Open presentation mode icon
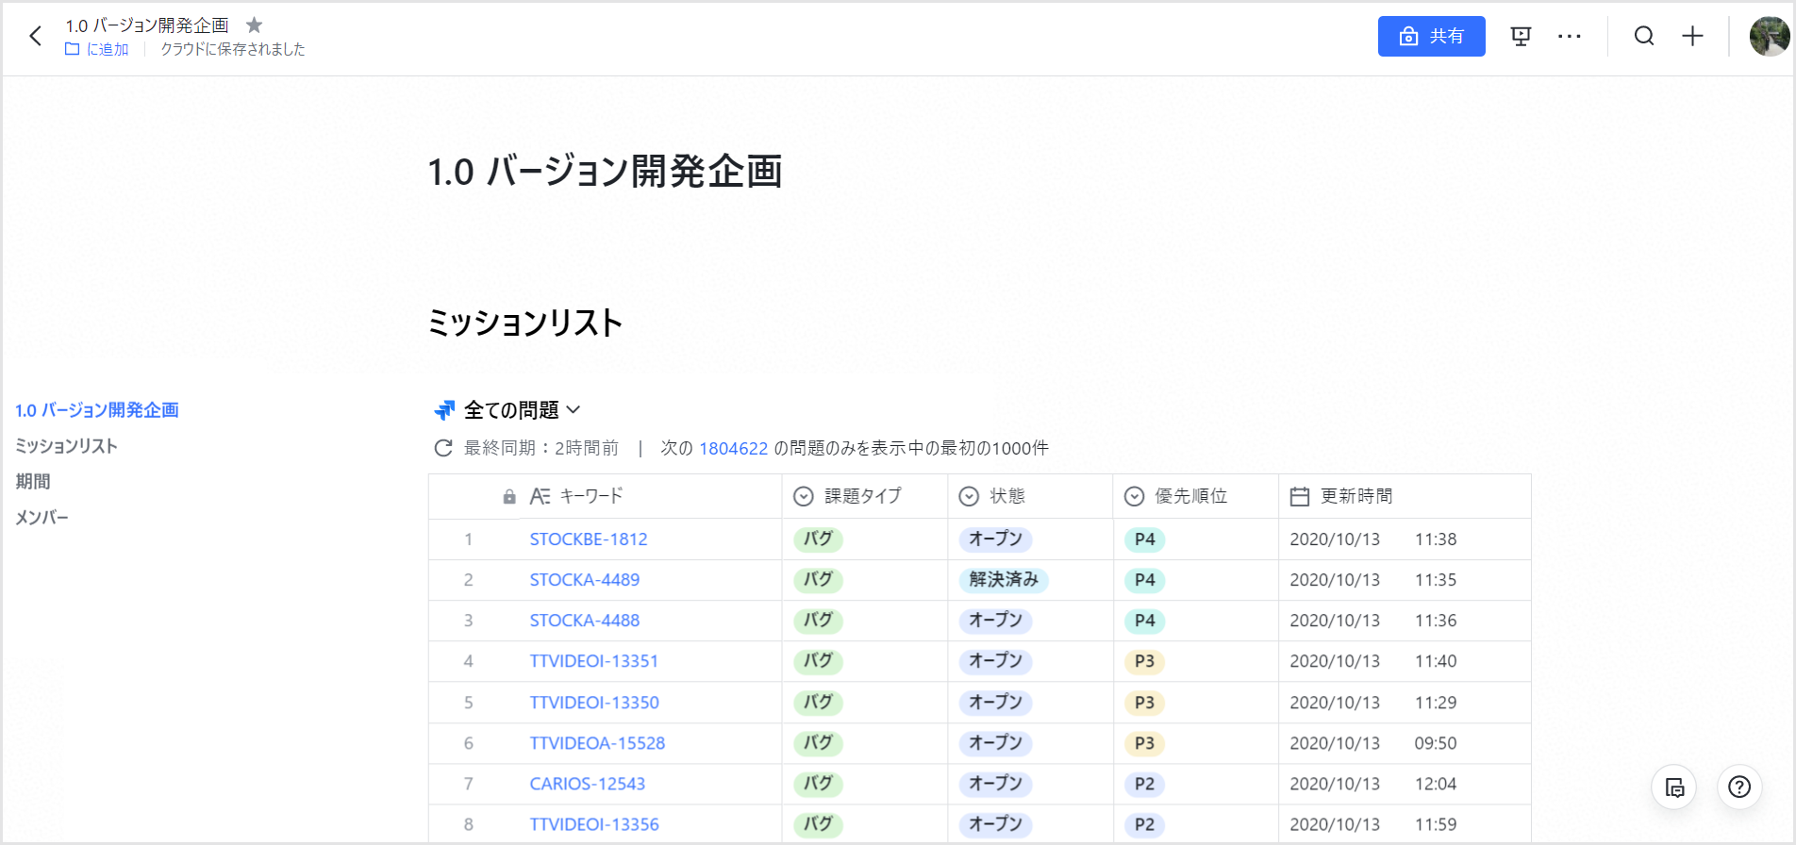Screen dimensions: 1796x845 1521,37
